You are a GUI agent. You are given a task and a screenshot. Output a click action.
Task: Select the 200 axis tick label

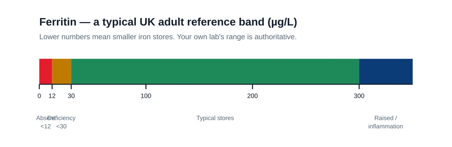click(x=252, y=96)
